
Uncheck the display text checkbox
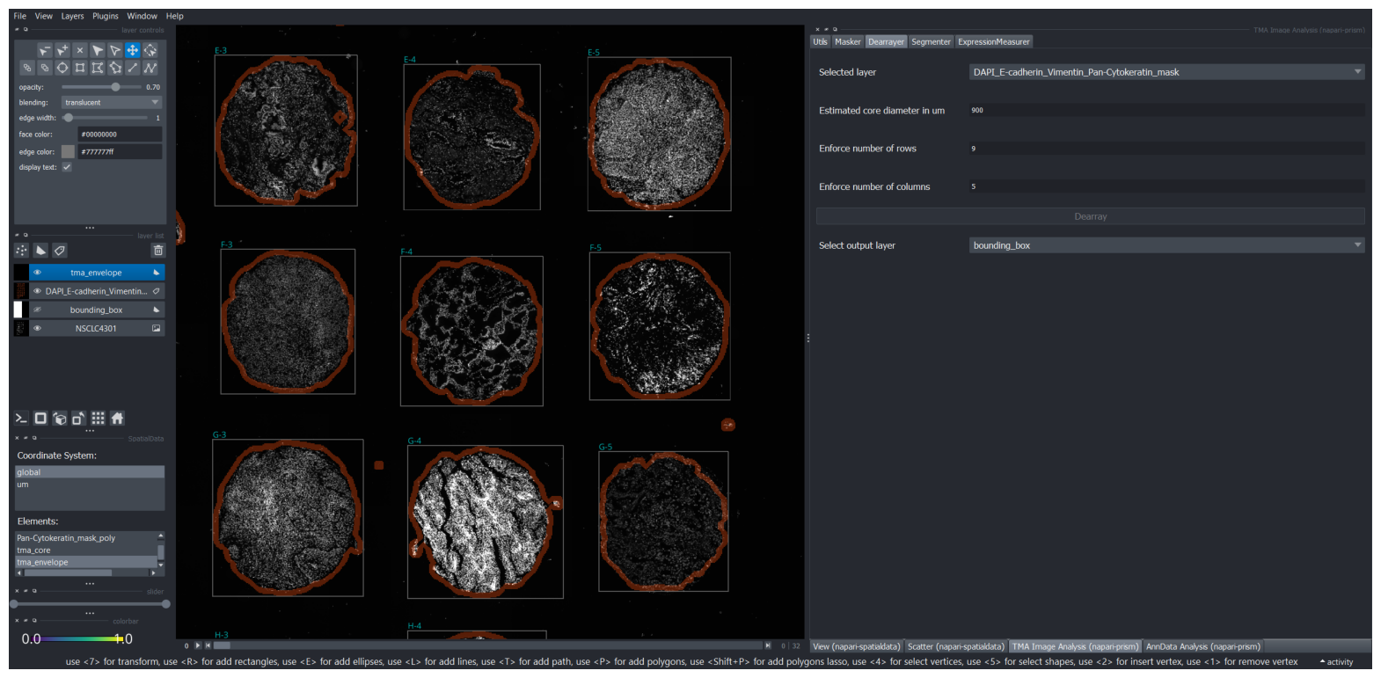tap(67, 167)
